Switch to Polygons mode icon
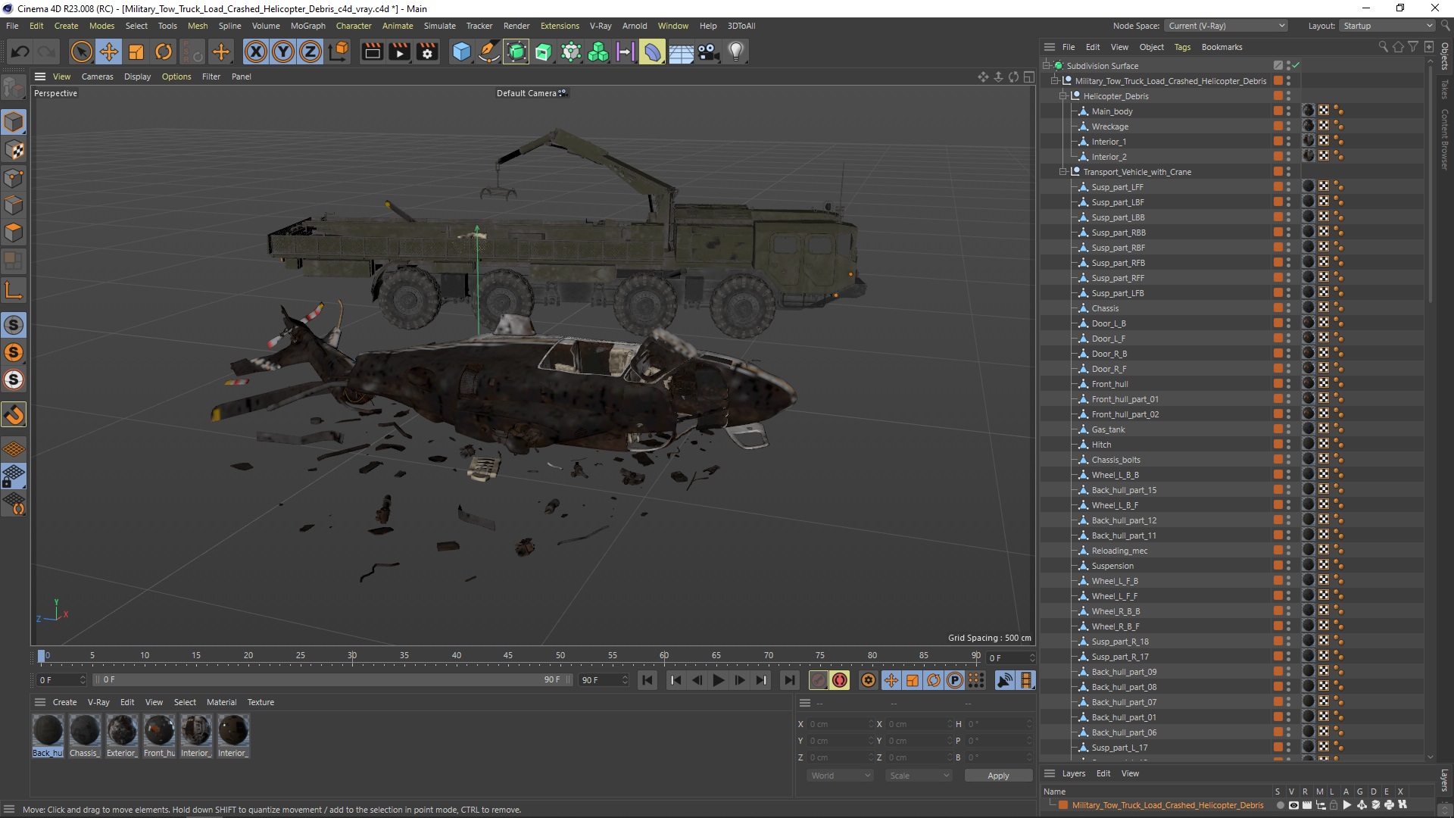The image size is (1454, 818). pyautogui.click(x=14, y=232)
